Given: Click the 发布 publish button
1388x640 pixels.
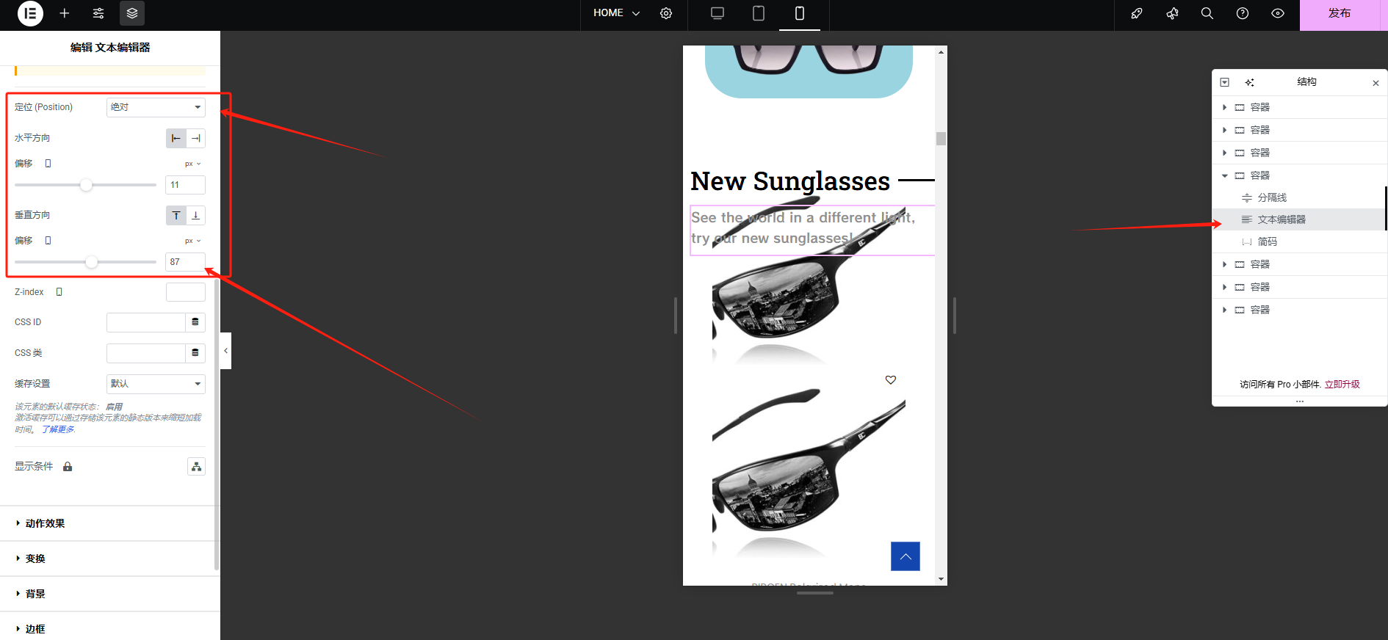Looking at the screenshot, I should [x=1340, y=13].
